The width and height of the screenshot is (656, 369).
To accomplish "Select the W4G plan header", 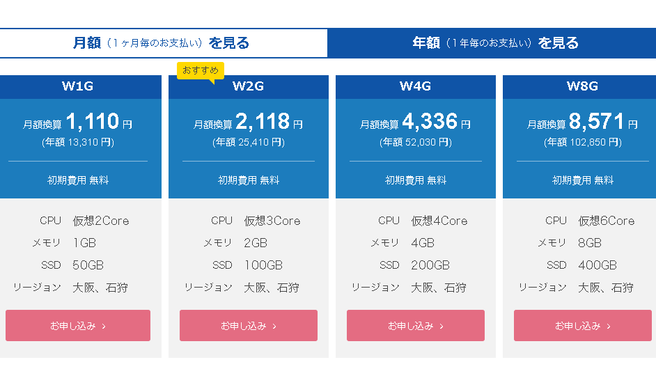I will [x=416, y=86].
